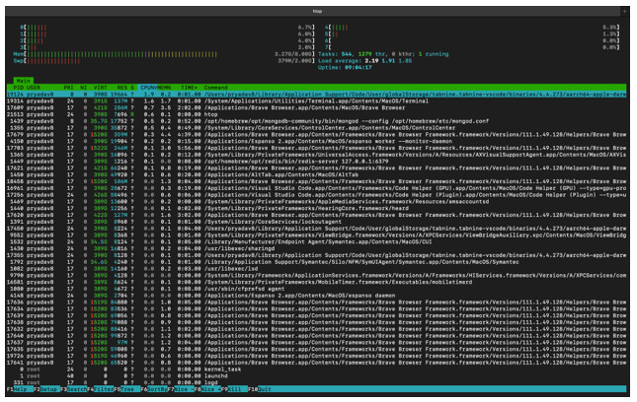Screen dimensions: 637x402
Task: Select the Main tab
Action: click(23, 81)
